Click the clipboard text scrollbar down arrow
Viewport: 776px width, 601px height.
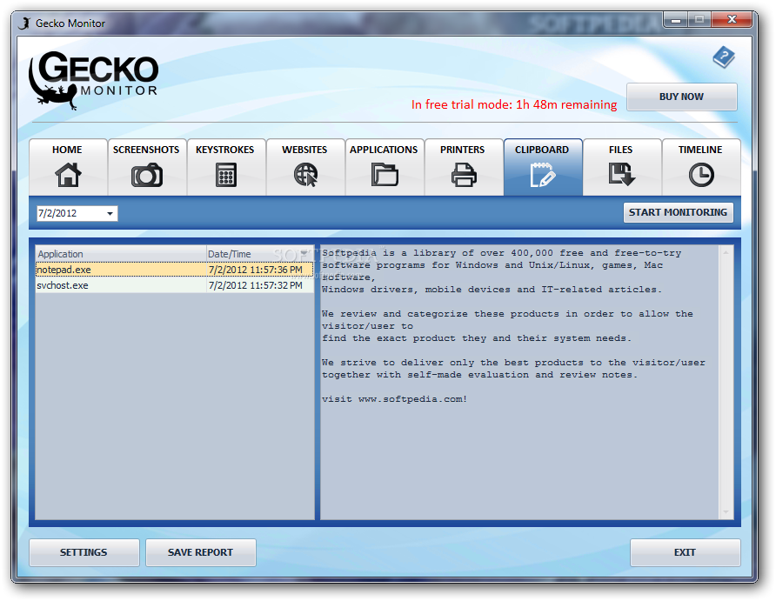tap(726, 512)
